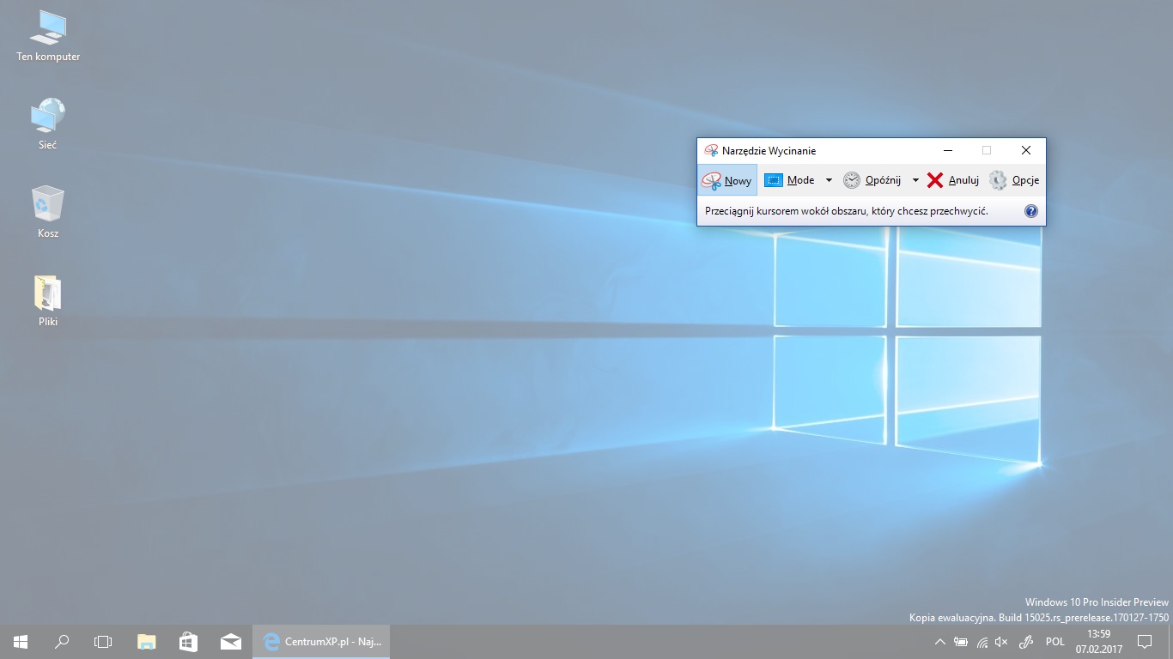
Task: Switch to the CentrumXP.pl Edge window
Action: [x=321, y=642]
